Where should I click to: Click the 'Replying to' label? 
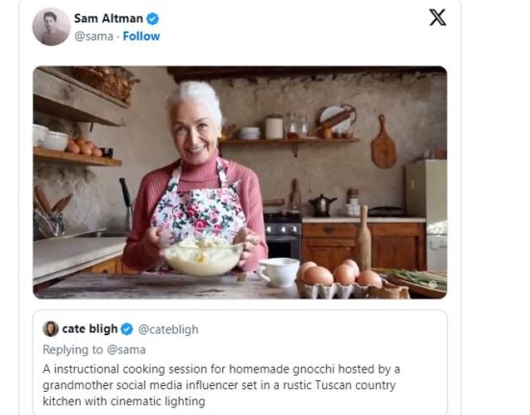pyautogui.click(x=73, y=350)
